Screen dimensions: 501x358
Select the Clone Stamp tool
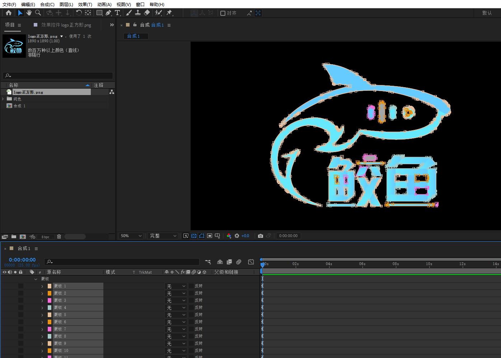click(x=137, y=13)
